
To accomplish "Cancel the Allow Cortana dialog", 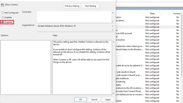I will pos(94,100).
